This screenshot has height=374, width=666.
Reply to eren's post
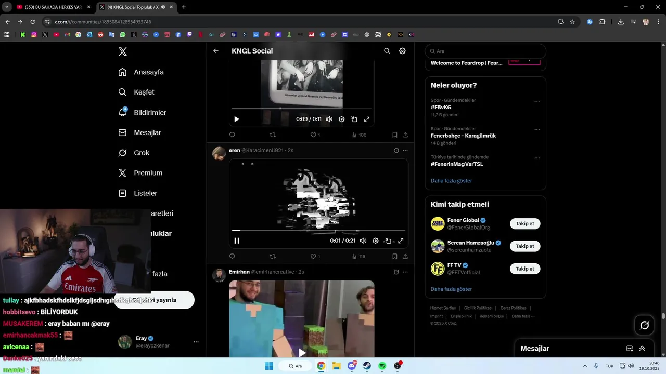click(x=232, y=256)
